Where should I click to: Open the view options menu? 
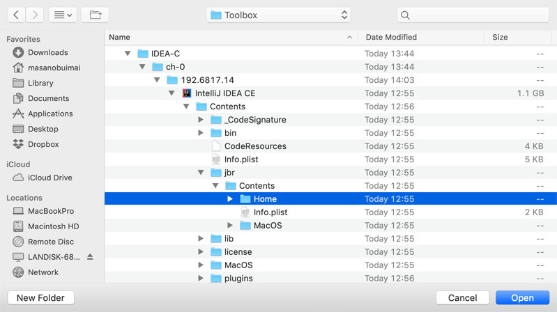tap(63, 15)
